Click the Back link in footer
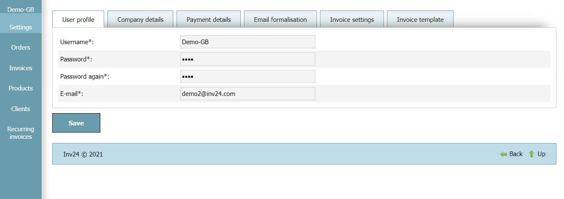 (516, 154)
